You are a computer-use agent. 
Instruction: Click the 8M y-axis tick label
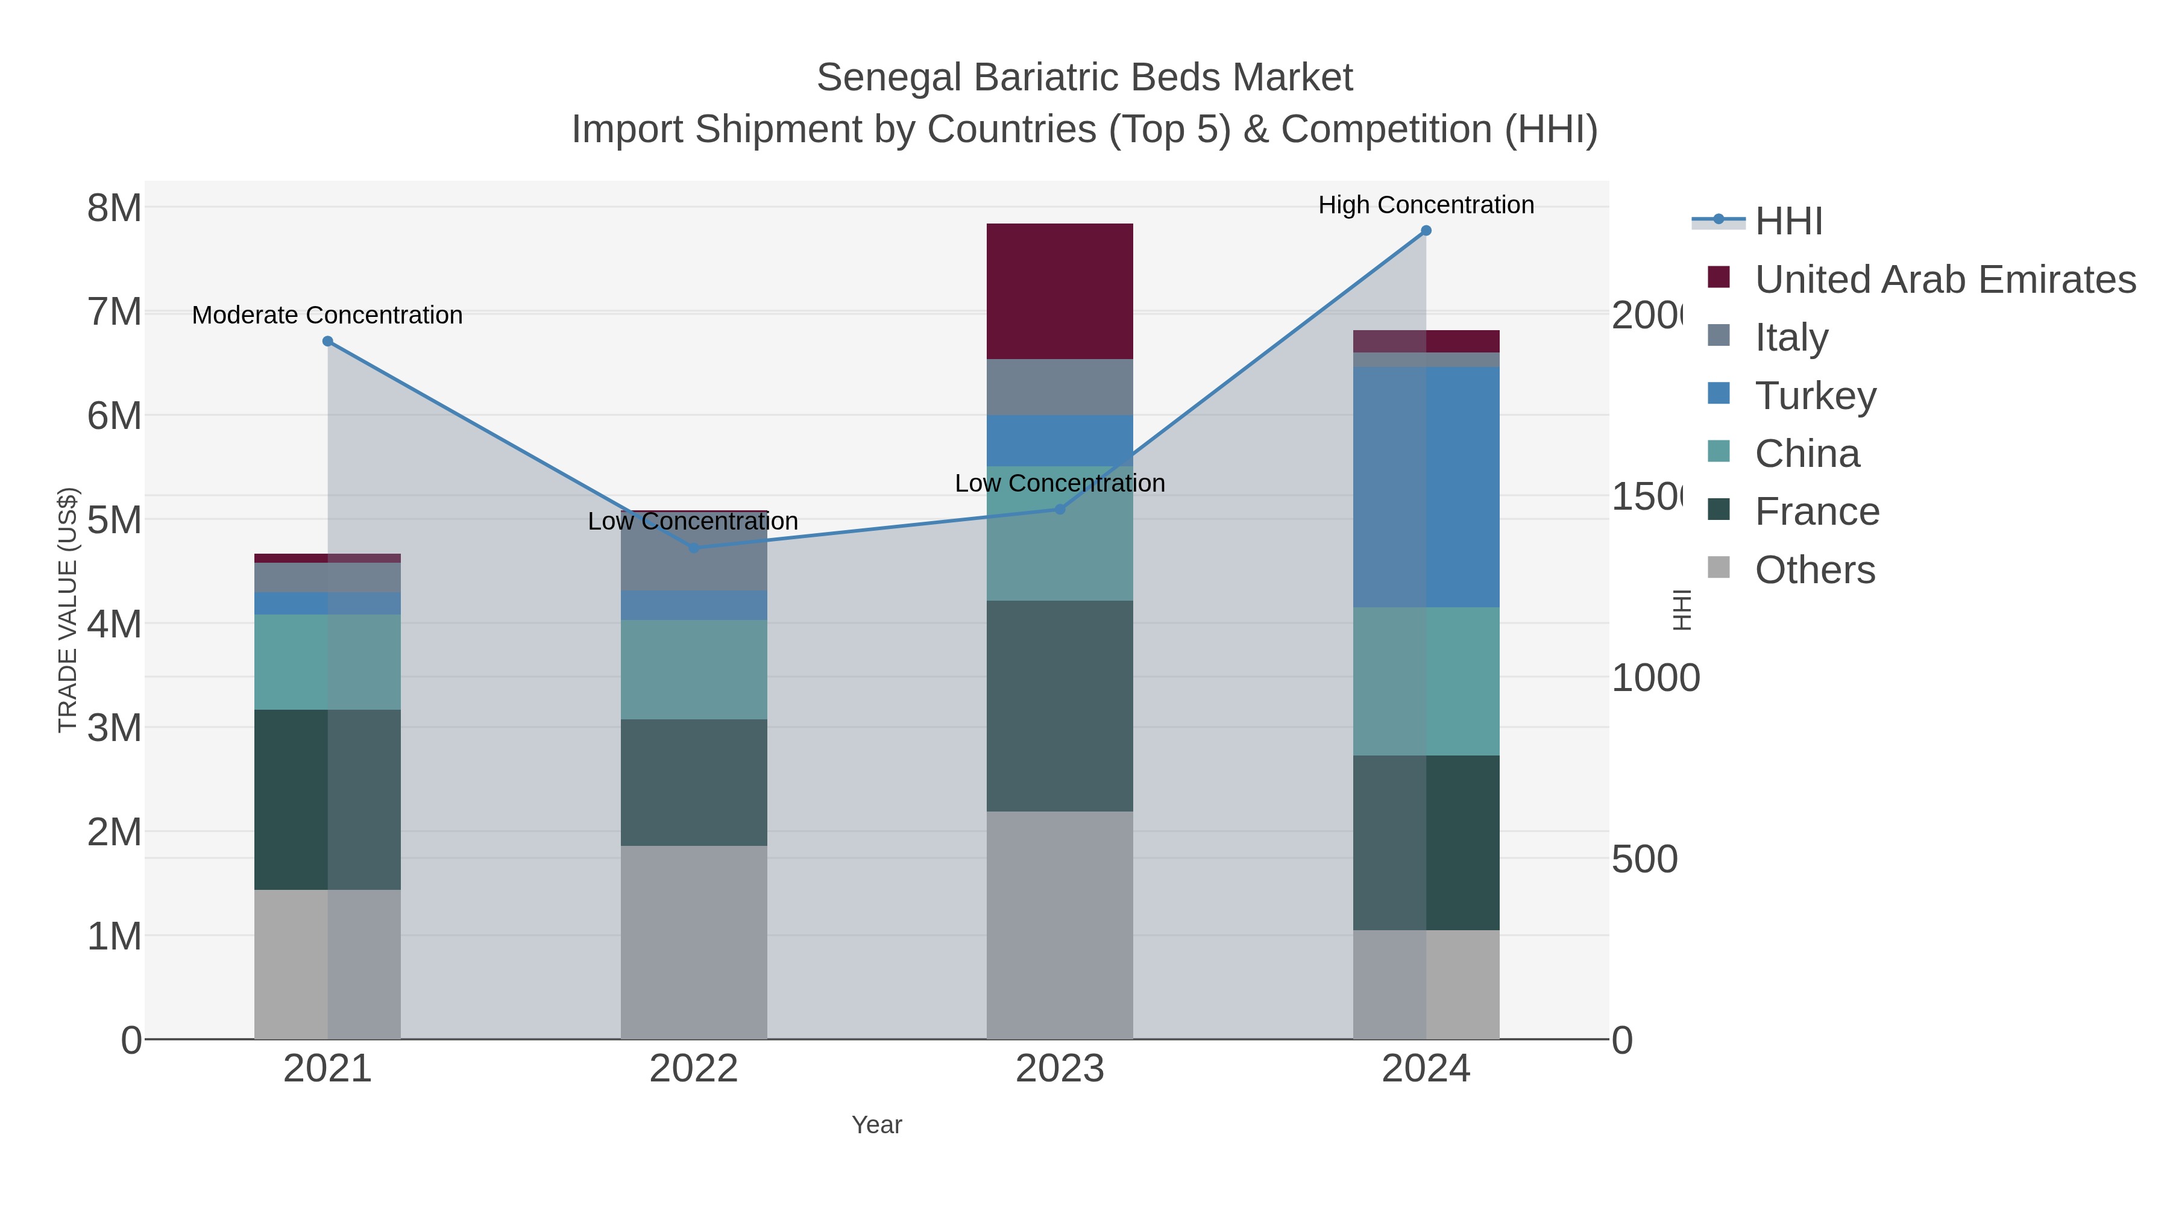coord(115,208)
